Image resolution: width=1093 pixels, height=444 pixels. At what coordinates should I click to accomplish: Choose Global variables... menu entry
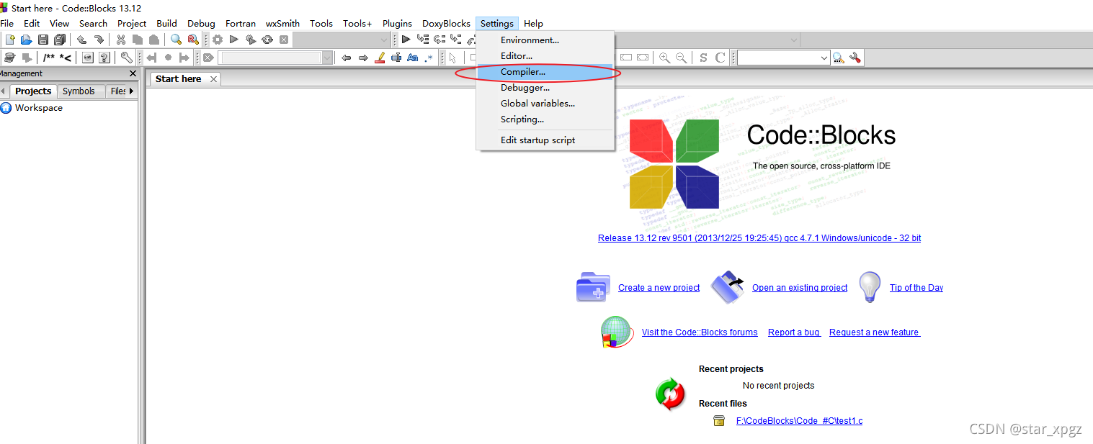click(x=545, y=104)
